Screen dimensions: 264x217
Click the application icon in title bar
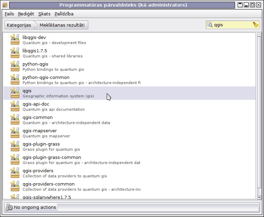[x=5, y=5]
